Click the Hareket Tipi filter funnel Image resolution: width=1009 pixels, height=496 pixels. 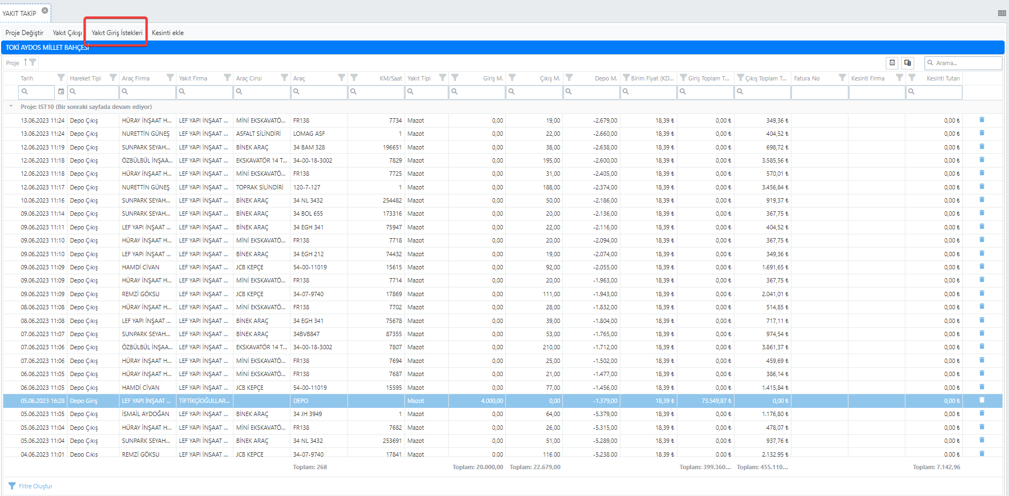(x=113, y=78)
